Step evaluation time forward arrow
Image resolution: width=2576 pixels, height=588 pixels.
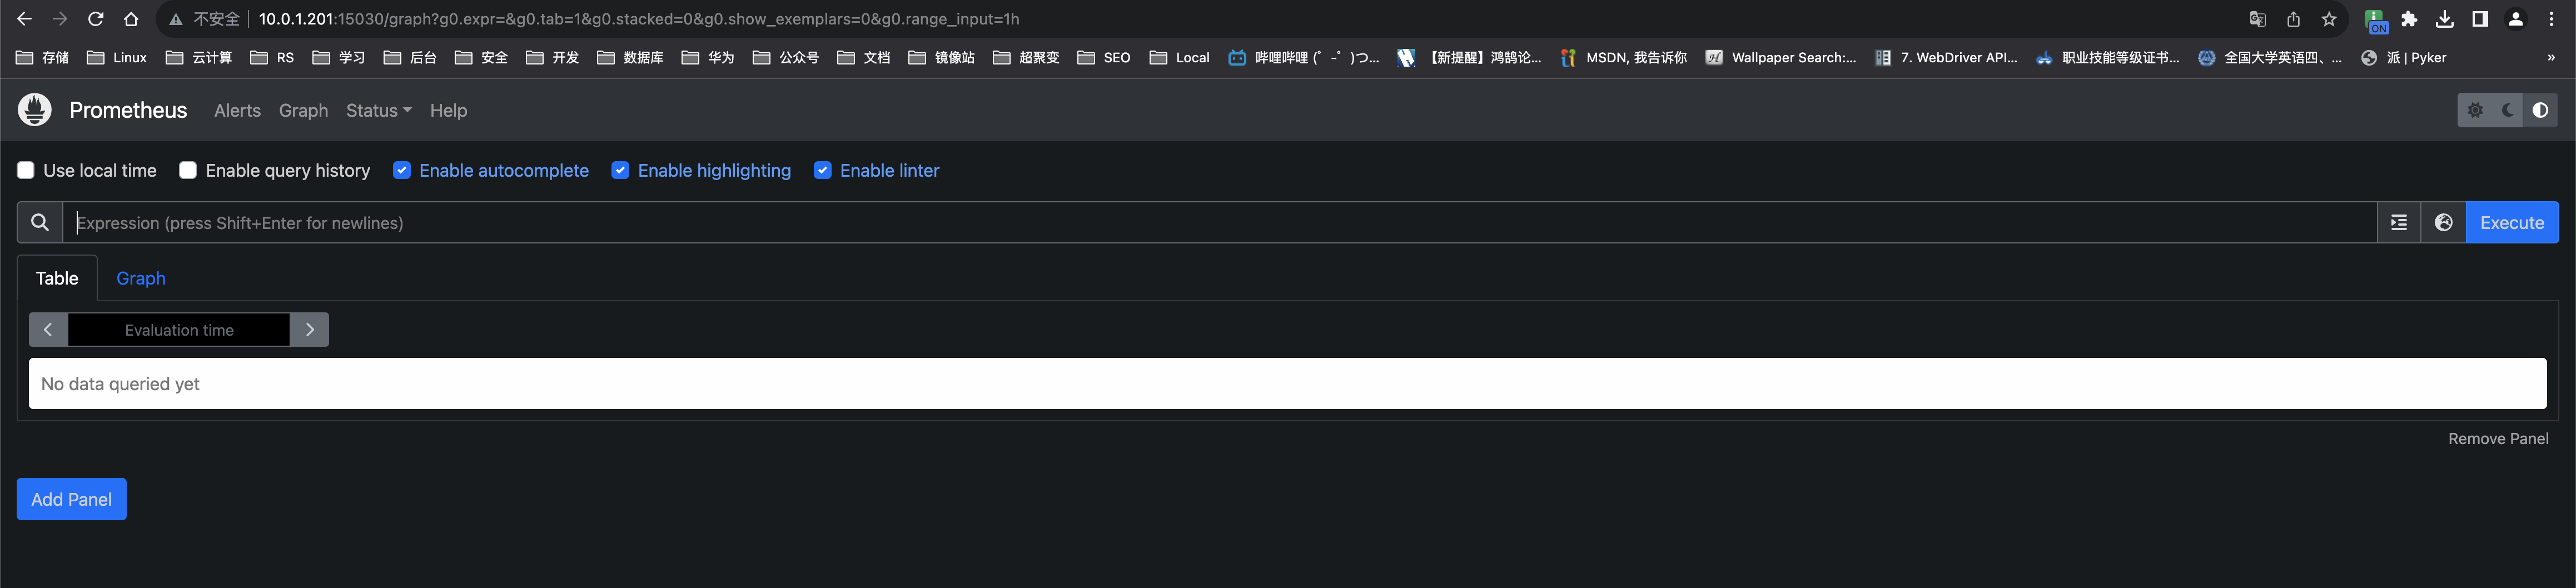310,329
